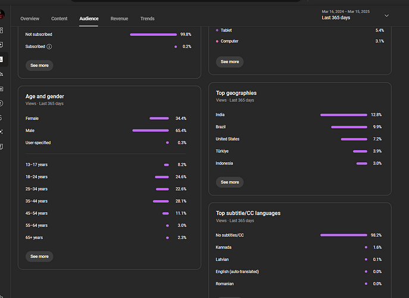Open the Customization icon in the sidebar
Screen dimensions: 409x298
[2, 132]
